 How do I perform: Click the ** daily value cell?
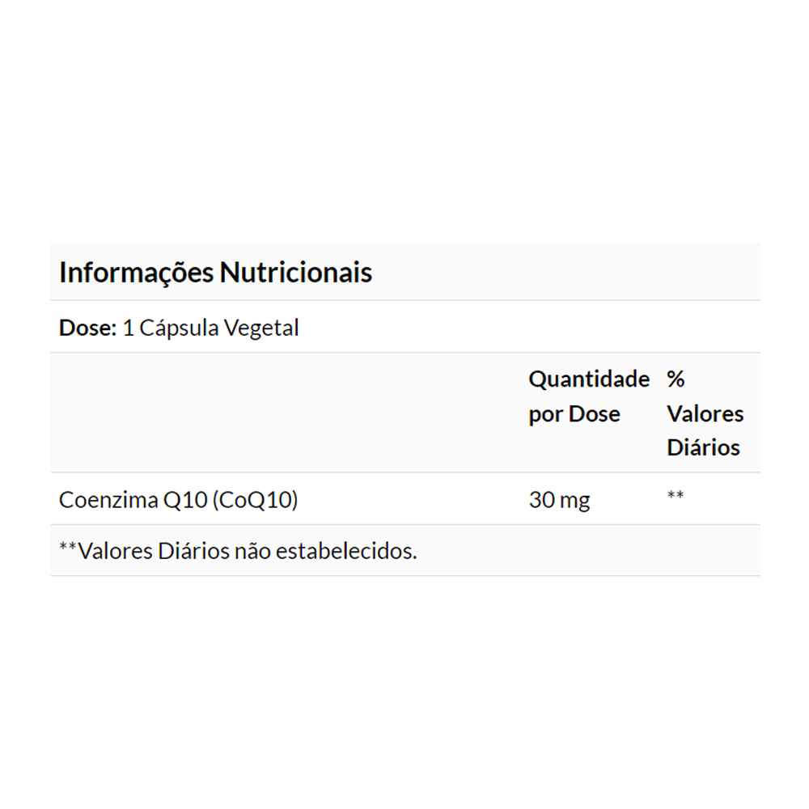676,496
